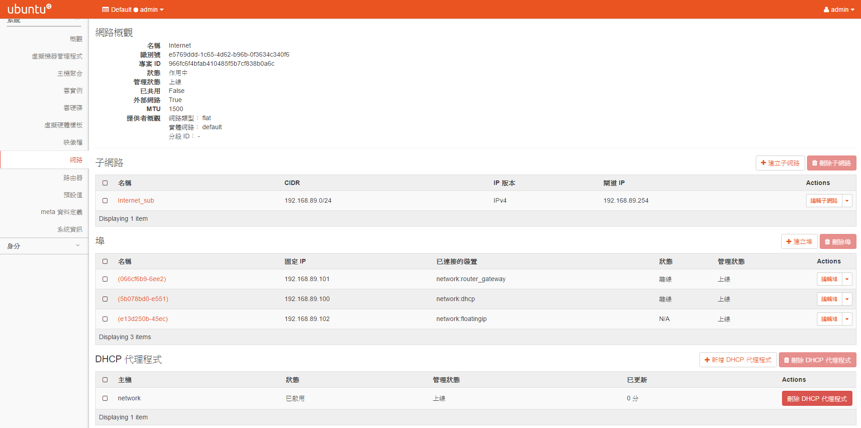Open port link (e13d250b-45ec)
The height and width of the screenshot is (428, 861).
click(x=143, y=319)
